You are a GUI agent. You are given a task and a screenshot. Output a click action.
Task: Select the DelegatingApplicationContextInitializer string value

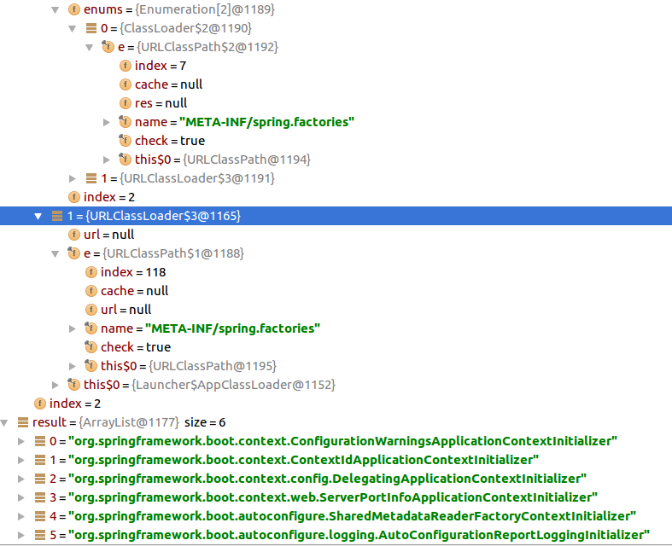327,479
